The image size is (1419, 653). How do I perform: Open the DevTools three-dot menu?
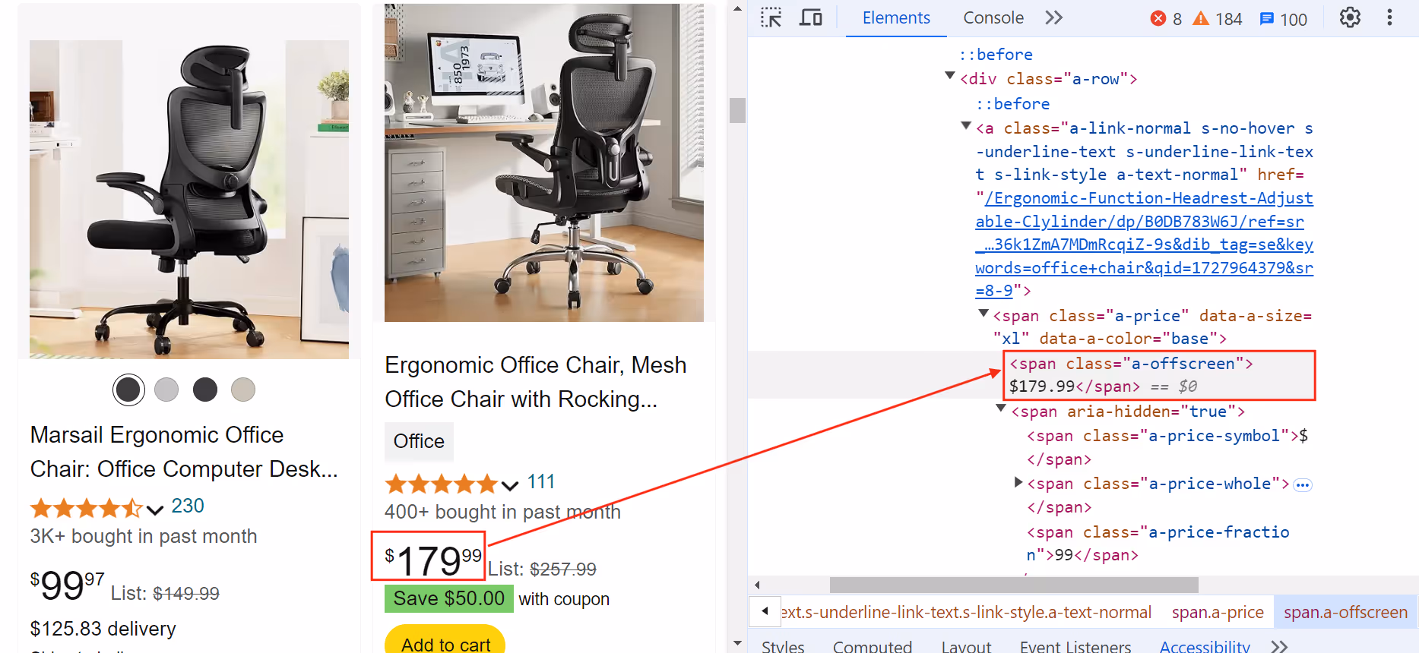click(1389, 17)
